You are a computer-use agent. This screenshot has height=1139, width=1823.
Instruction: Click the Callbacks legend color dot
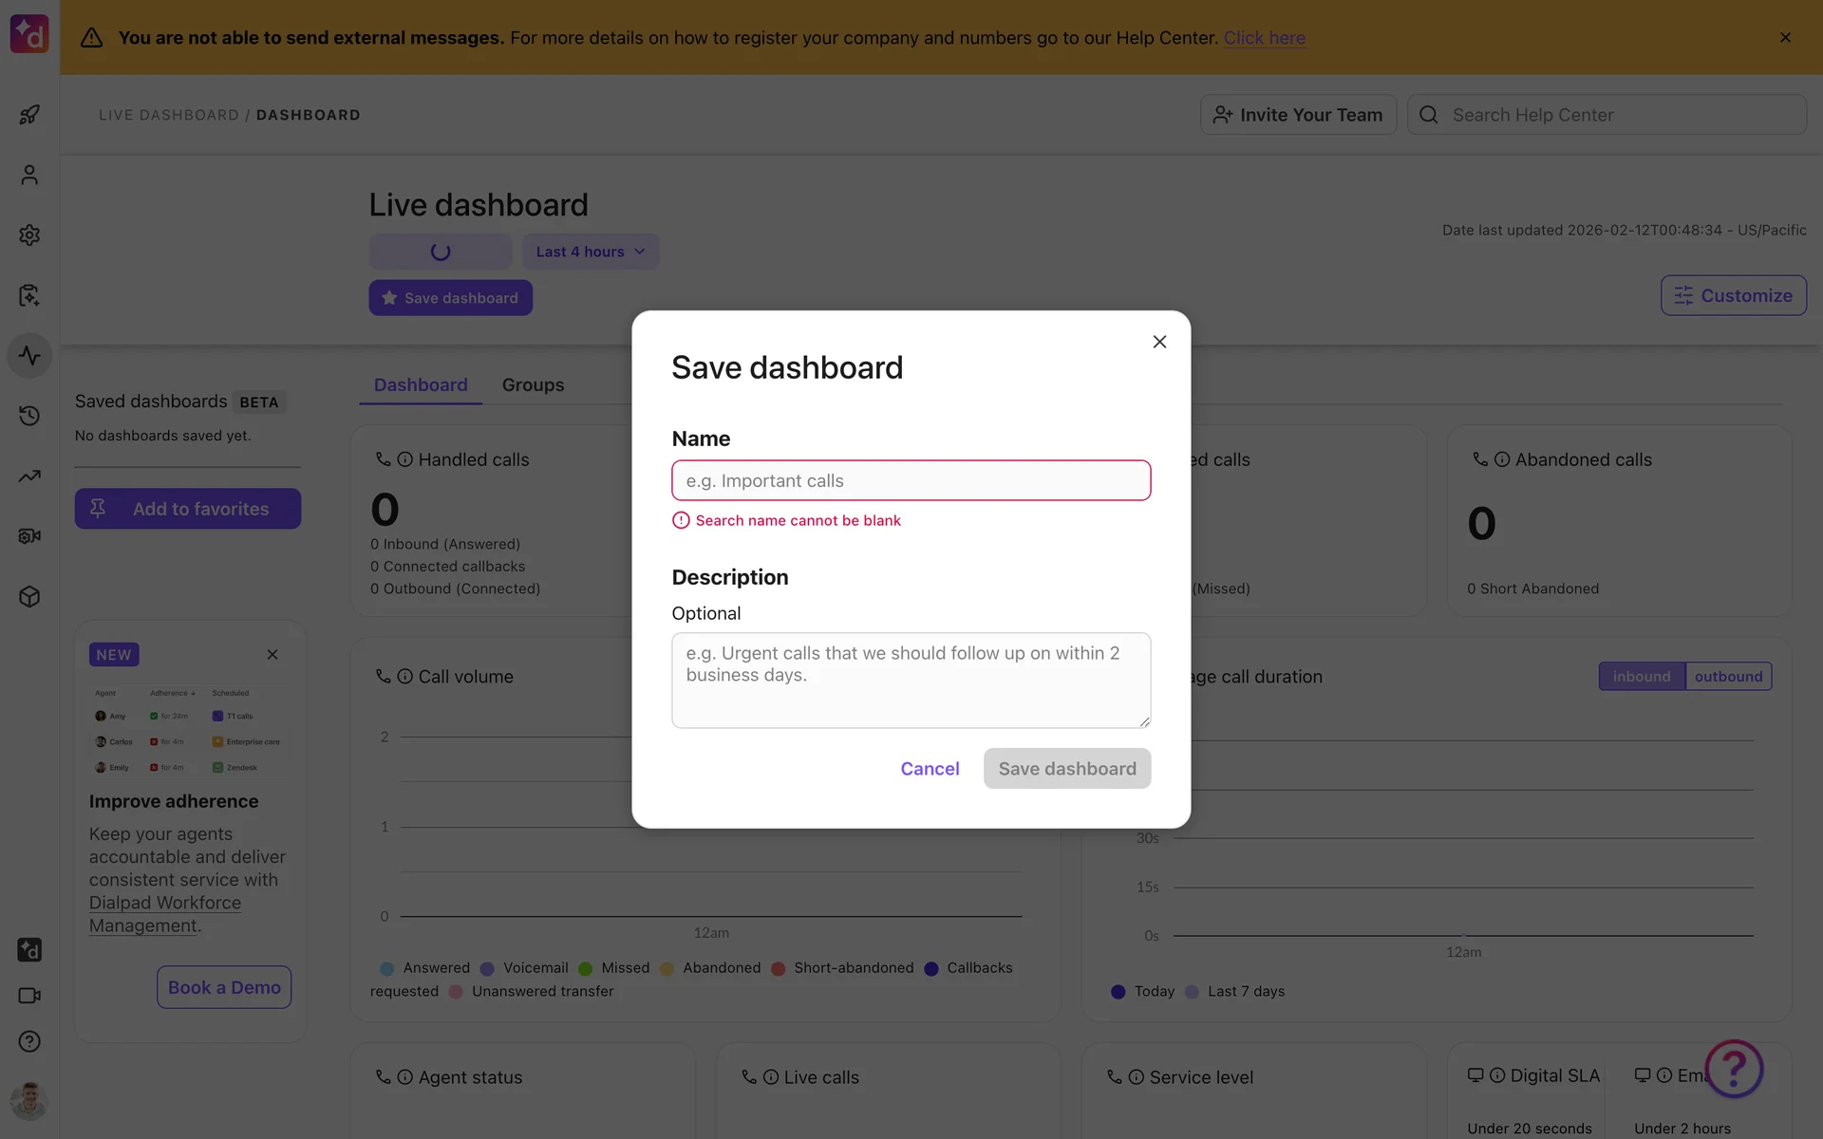(931, 968)
